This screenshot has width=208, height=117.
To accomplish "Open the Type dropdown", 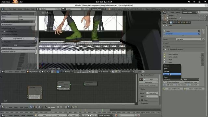I will pos(190,80).
